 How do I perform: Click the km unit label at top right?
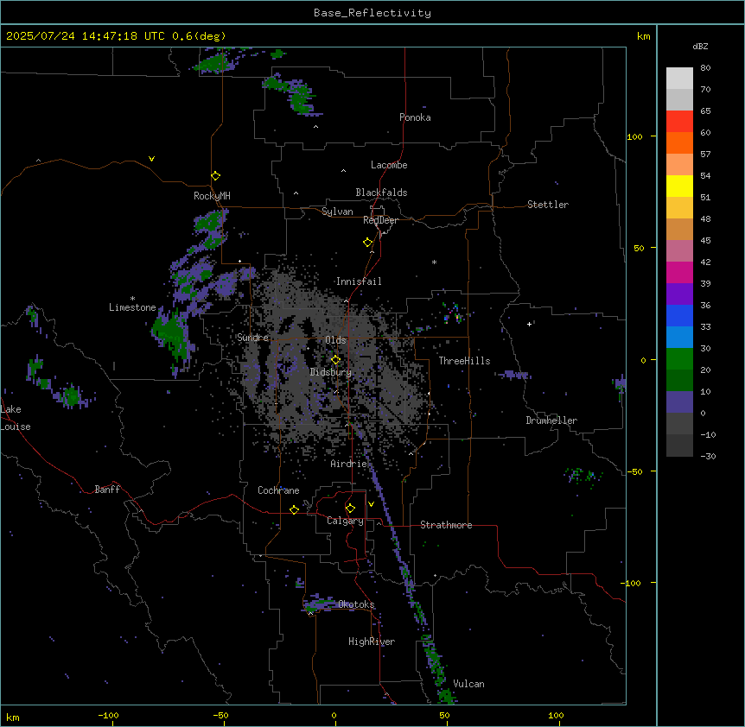click(643, 36)
